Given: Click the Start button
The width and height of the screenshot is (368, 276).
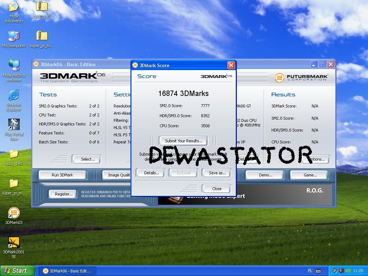Looking at the screenshot, I should click(17, 271).
